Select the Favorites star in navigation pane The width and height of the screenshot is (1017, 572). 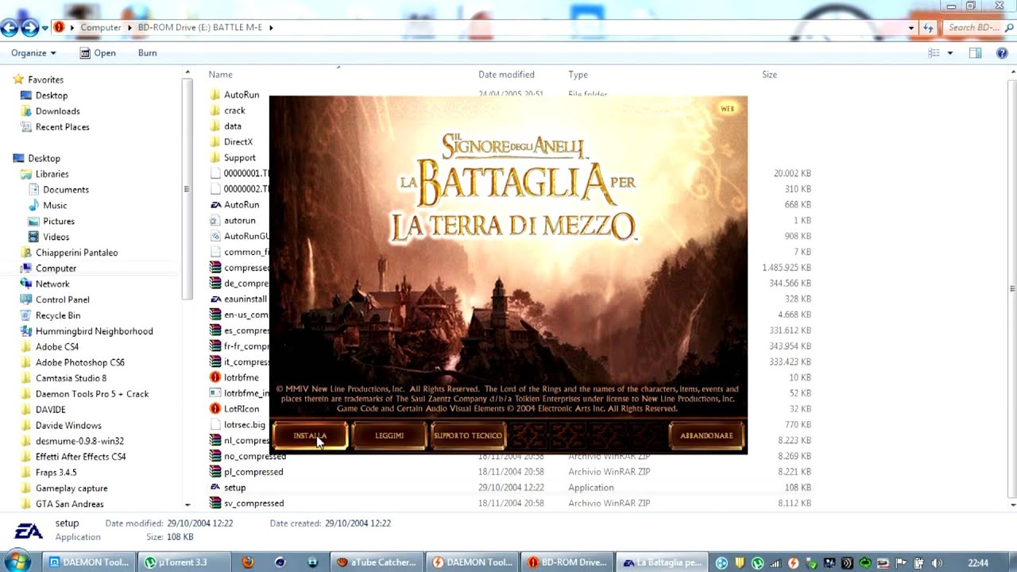(18, 79)
